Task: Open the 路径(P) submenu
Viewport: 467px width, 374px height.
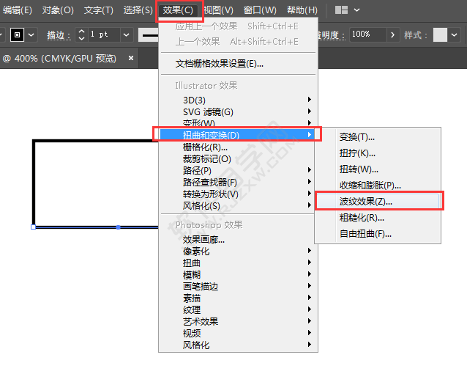Action: pos(239,170)
